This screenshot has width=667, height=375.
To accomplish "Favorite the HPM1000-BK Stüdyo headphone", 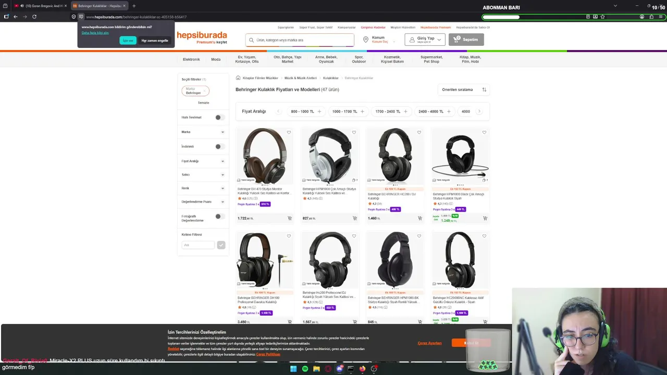I will point(419,236).
